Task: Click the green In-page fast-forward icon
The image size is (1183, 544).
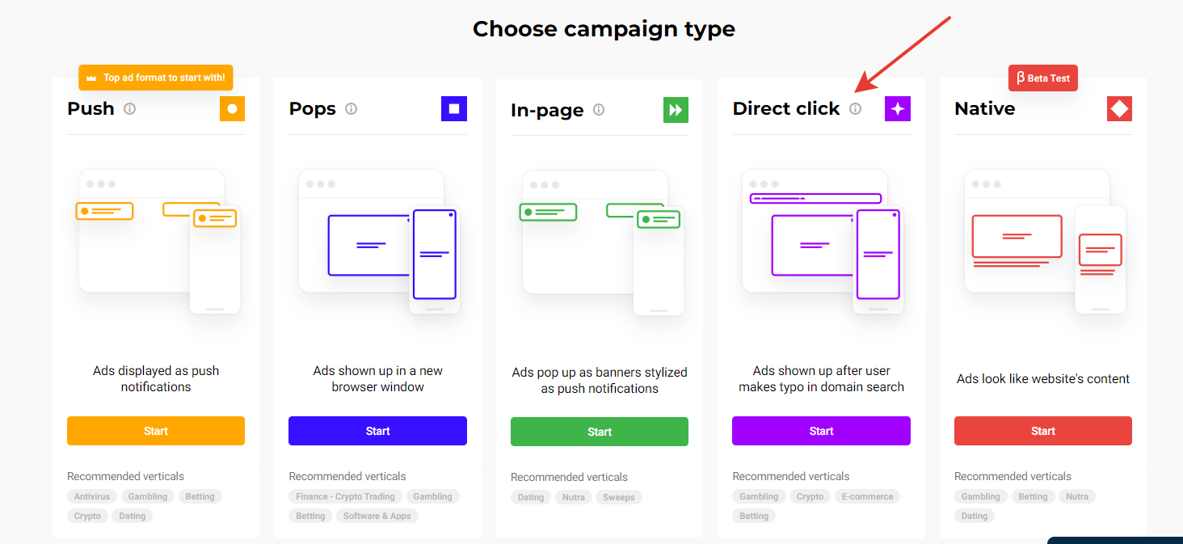Action: tap(676, 110)
